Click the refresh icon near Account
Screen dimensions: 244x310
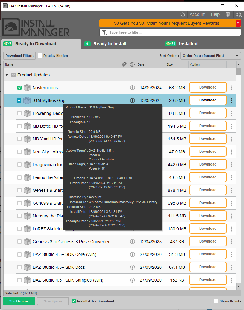click(x=183, y=14)
